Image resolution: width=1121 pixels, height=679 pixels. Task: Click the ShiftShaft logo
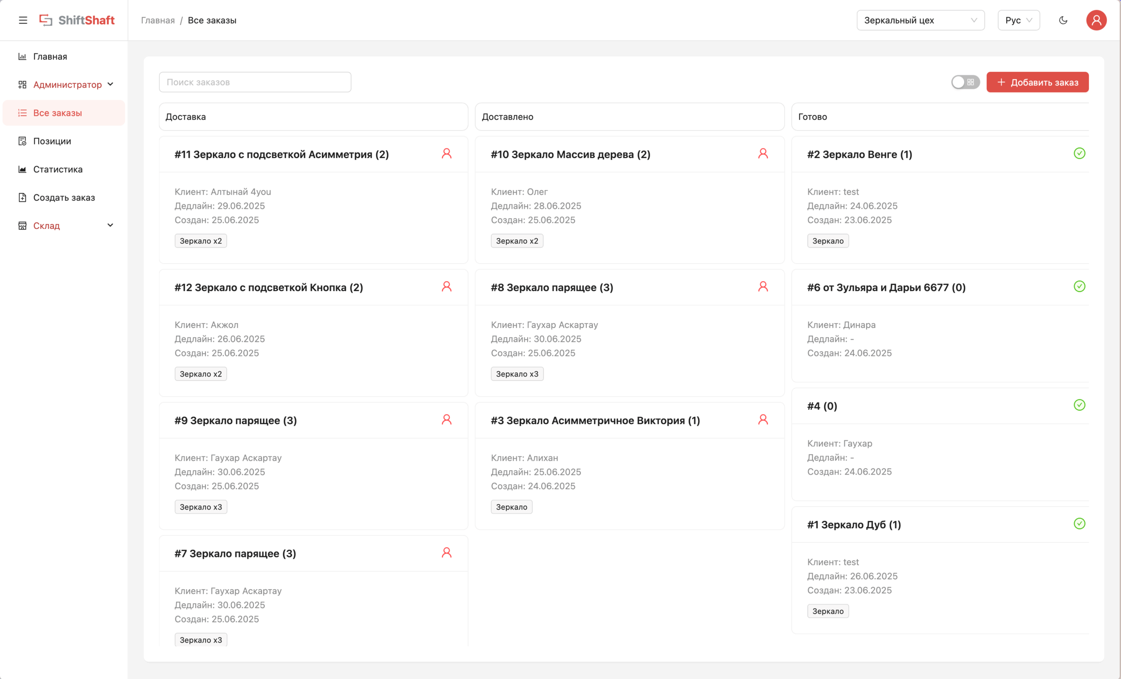[x=77, y=20]
